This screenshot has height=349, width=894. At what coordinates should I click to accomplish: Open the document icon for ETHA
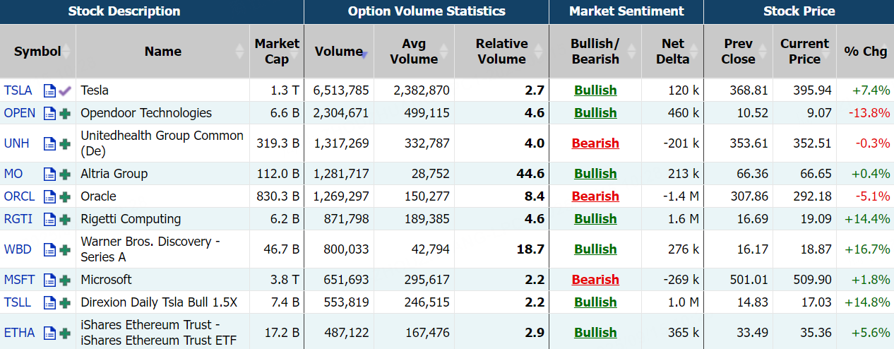click(49, 333)
